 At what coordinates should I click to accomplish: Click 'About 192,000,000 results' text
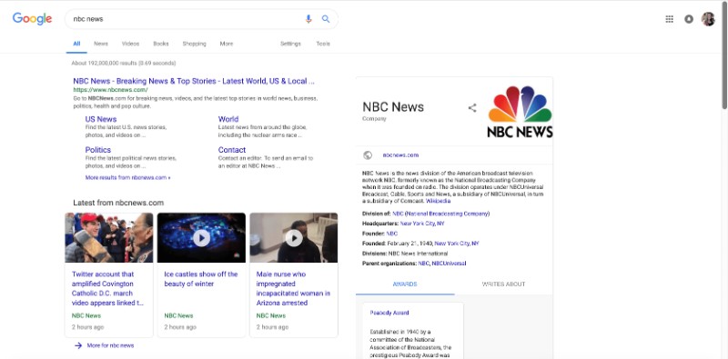[x=124, y=63]
